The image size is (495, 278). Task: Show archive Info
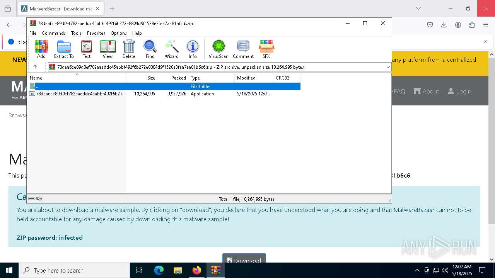(x=193, y=49)
